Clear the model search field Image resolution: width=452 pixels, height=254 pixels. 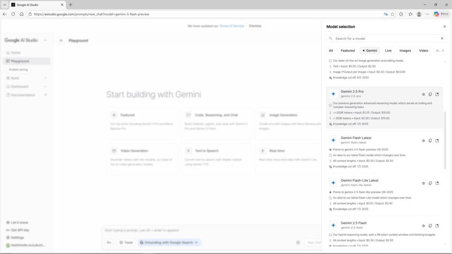(442, 38)
